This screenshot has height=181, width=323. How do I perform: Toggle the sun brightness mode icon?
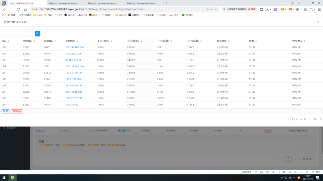[x=305, y=9]
